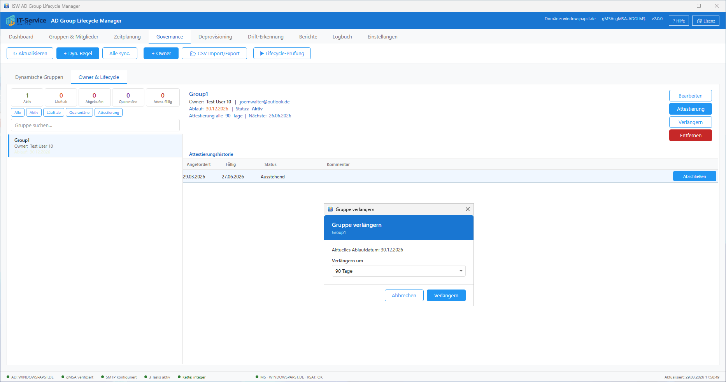Switch to the Deprovisioning tab
Viewport: 726px width, 382px height.
(x=215, y=37)
